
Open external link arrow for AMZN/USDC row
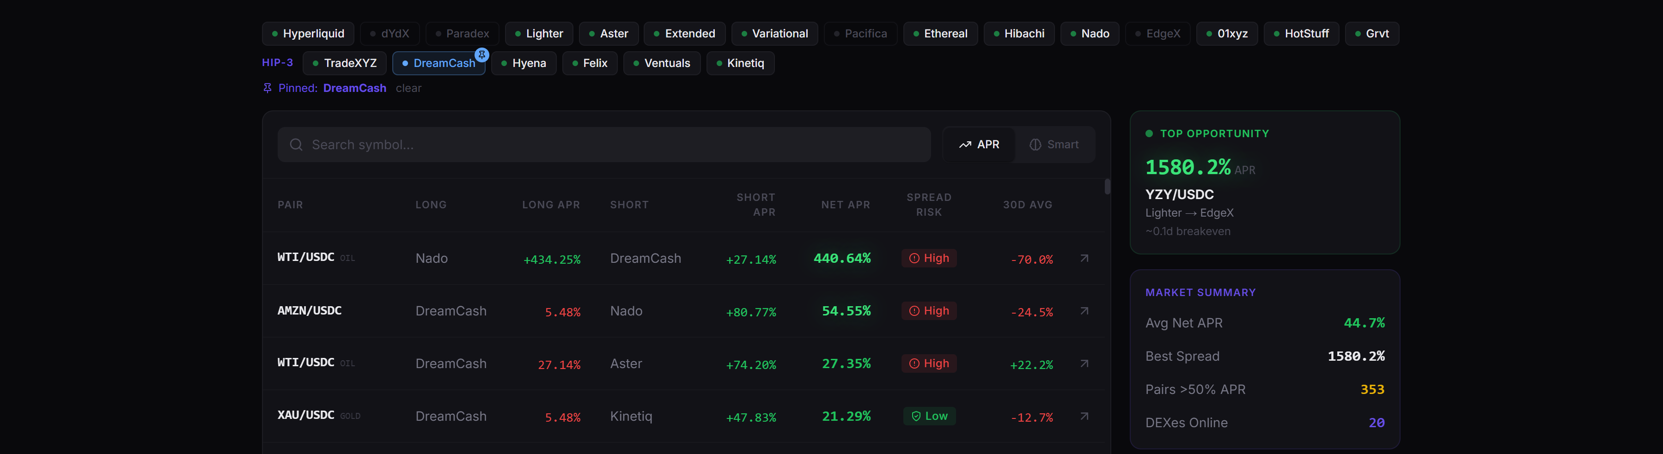[1084, 311]
